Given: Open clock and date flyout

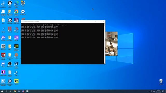Looking at the screenshot, I should pos(158,91).
